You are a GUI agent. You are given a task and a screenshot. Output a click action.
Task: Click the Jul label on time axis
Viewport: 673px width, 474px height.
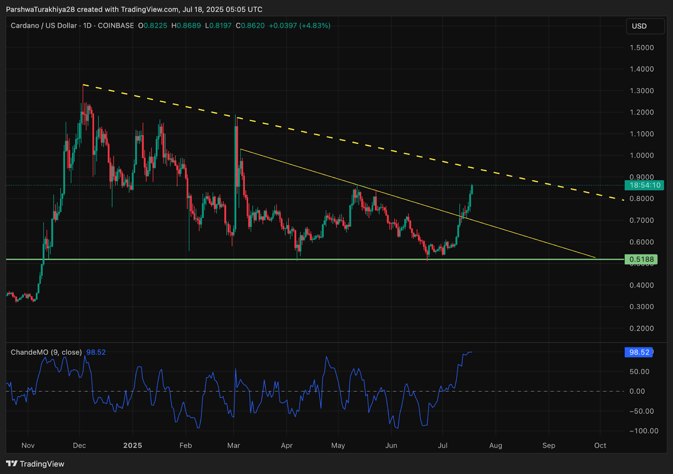pyautogui.click(x=442, y=445)
